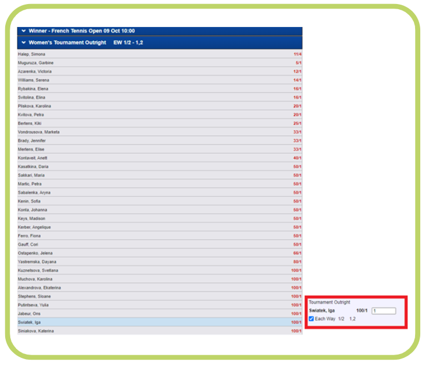Select Azarenka, Victoria odds 12/1
The width and height of the screenshot is (426, 366).
297,72
